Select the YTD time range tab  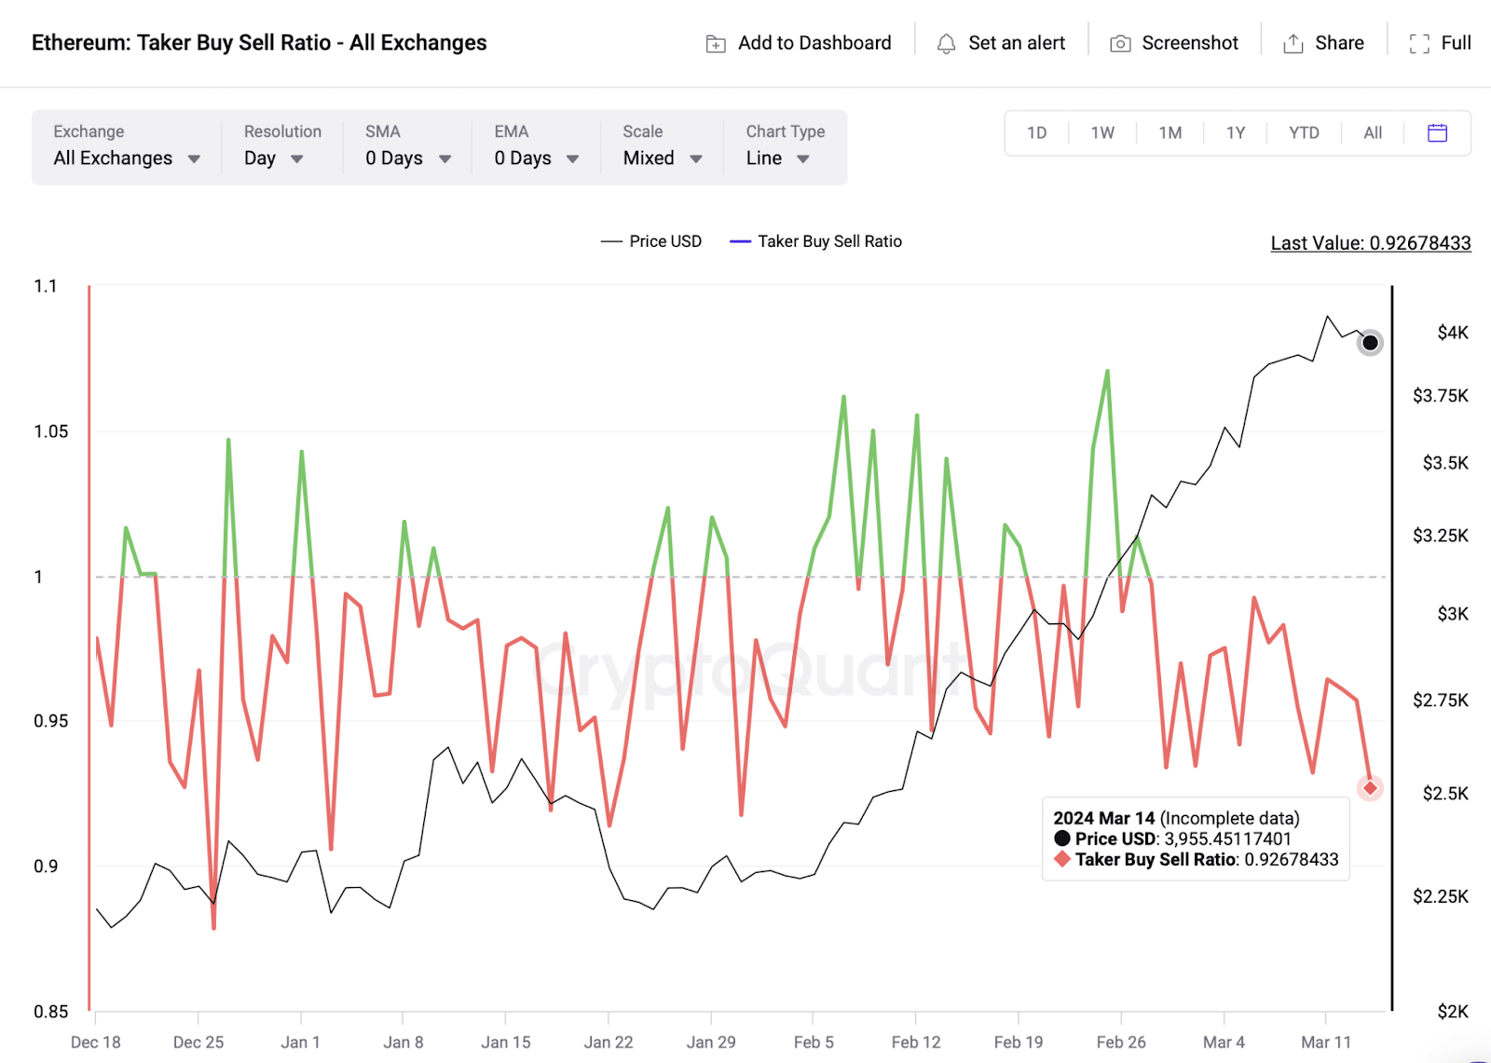click(x=1304, y=133)
